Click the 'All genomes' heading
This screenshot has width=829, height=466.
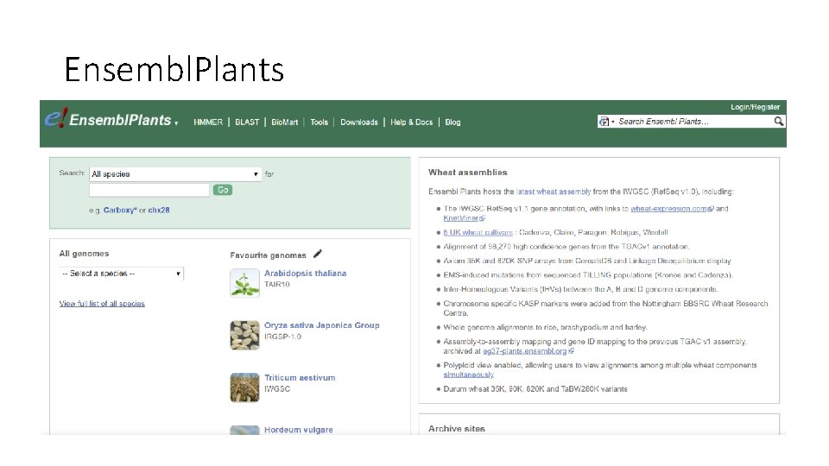tap(84, 254)
